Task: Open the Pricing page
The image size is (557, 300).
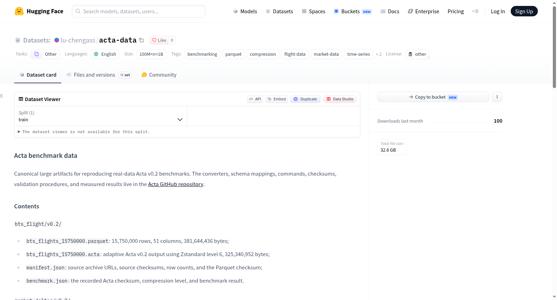Action: 456,11
